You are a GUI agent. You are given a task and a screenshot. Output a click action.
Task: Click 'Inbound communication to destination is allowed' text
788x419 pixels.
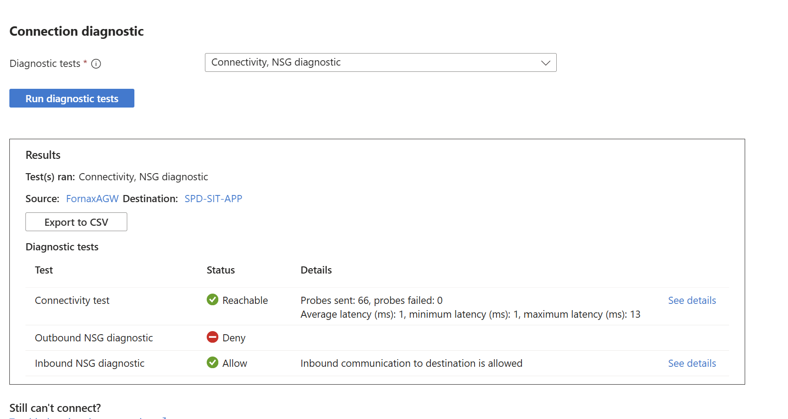pos(411,363)
